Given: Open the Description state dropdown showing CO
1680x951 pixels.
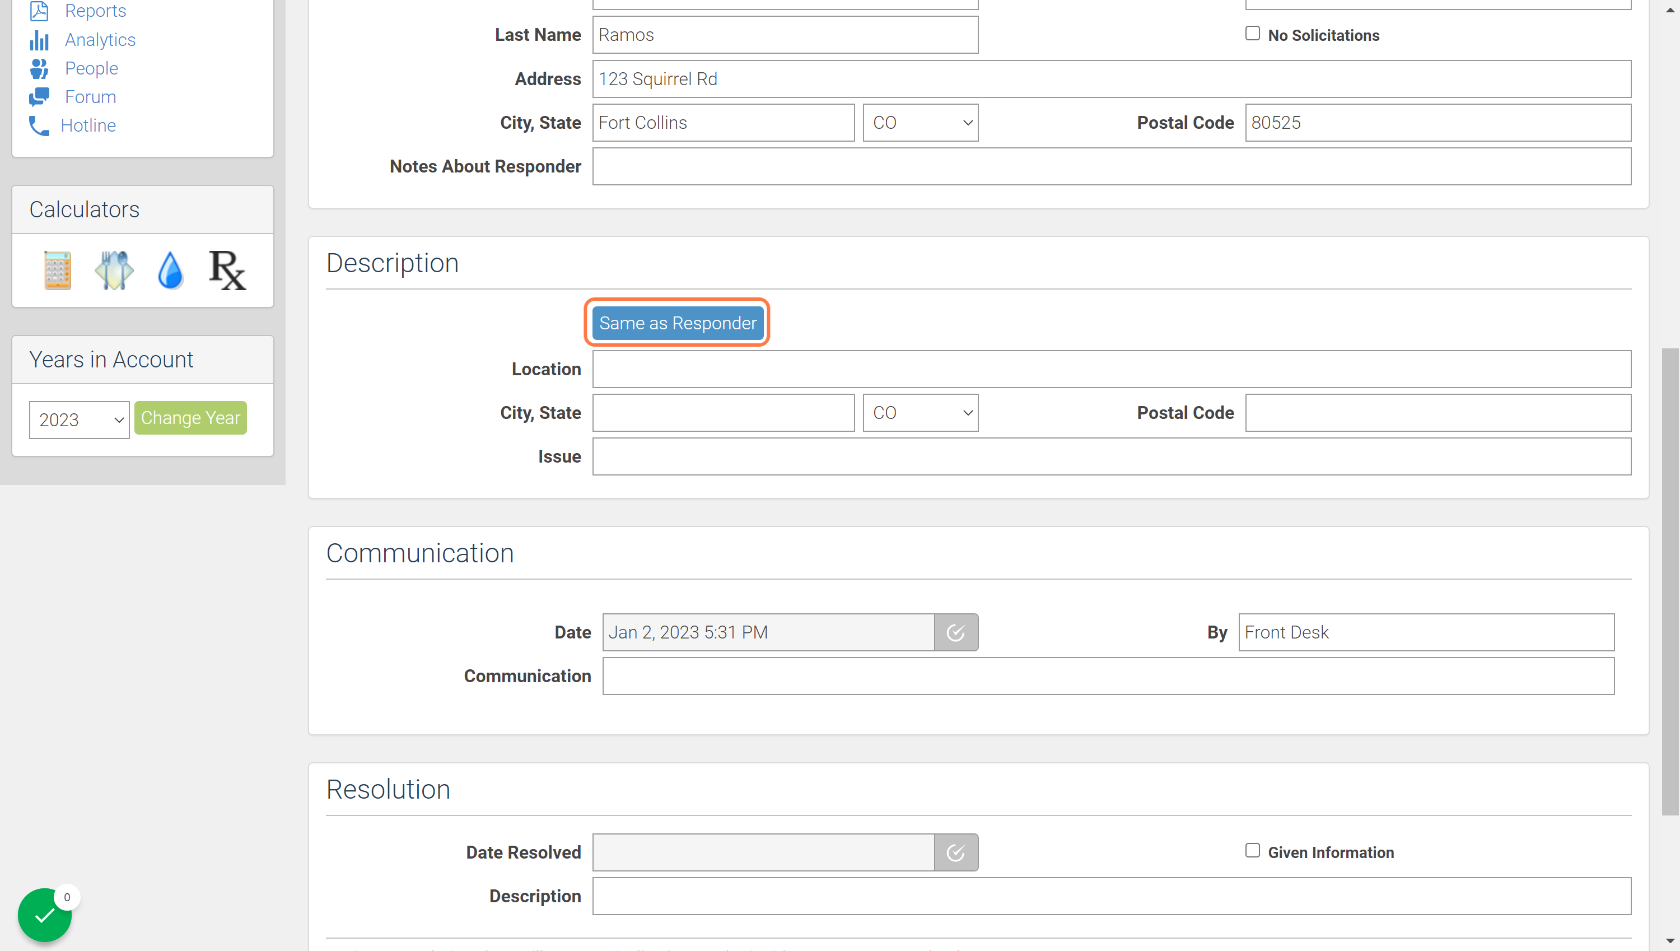Looking at the screenshot, I should (921, 413).
